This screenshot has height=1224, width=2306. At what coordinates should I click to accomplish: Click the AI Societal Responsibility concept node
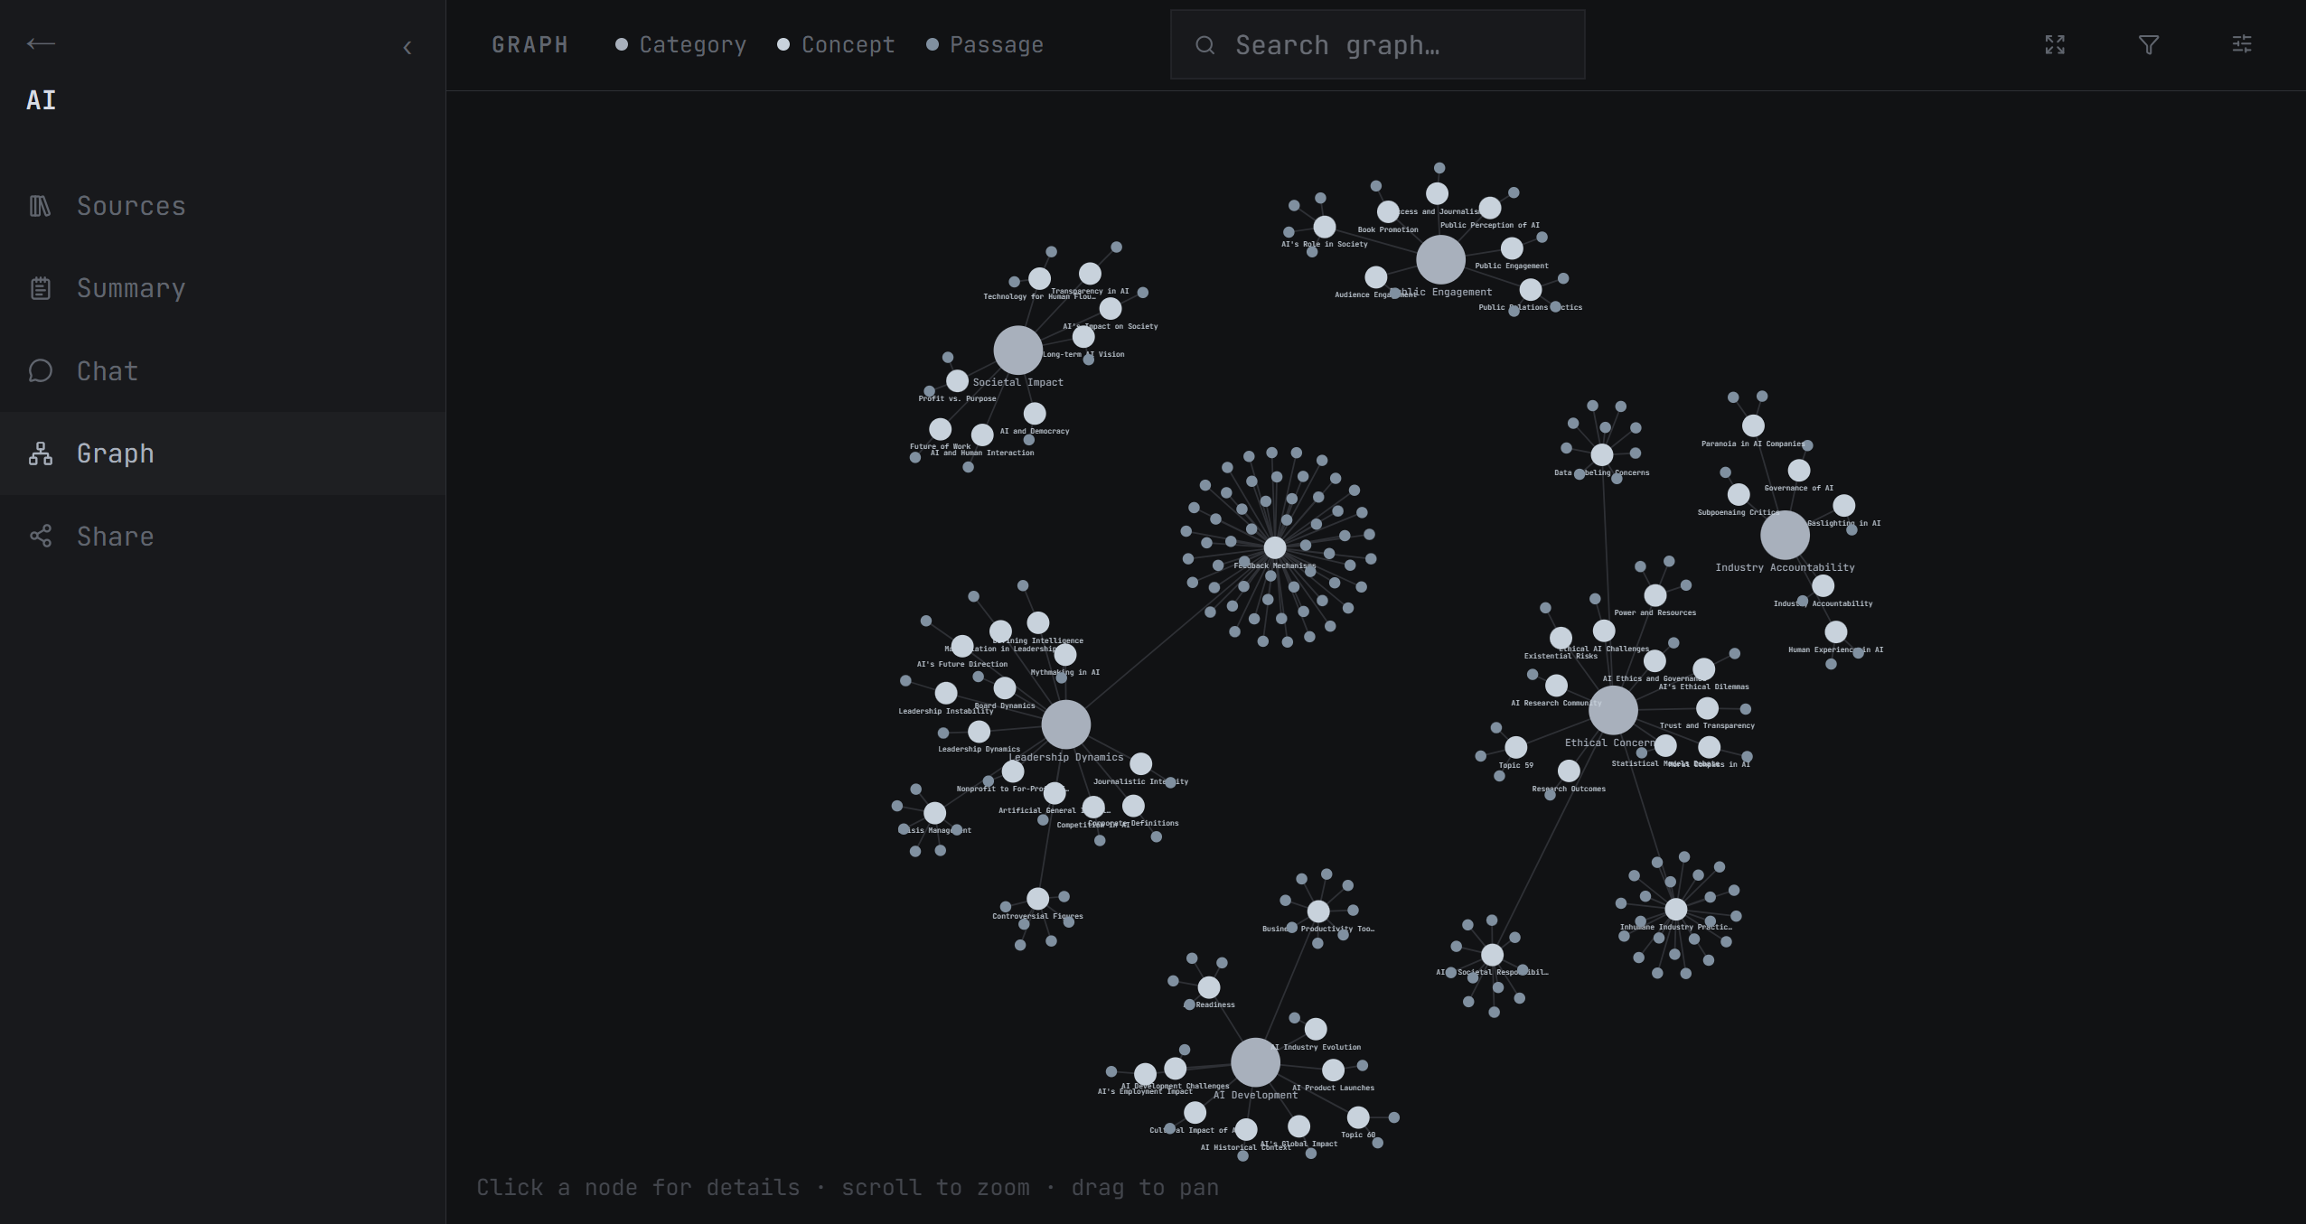click(x=1493, y=954)
